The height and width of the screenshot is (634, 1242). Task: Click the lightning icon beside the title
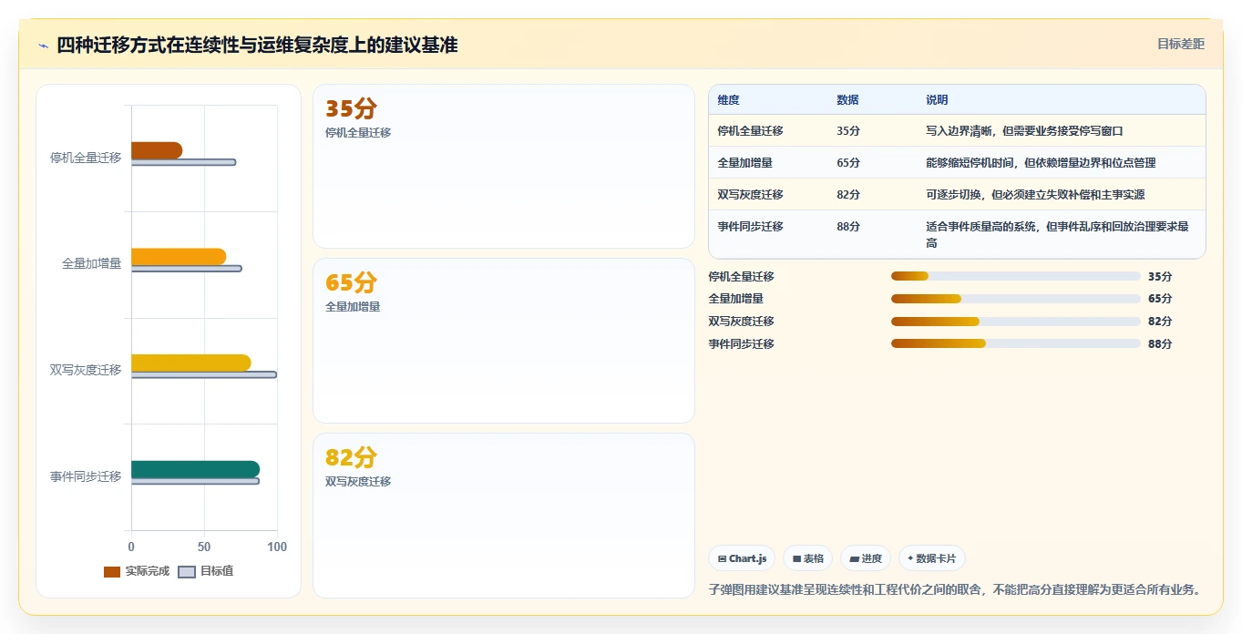click(43, 45)
